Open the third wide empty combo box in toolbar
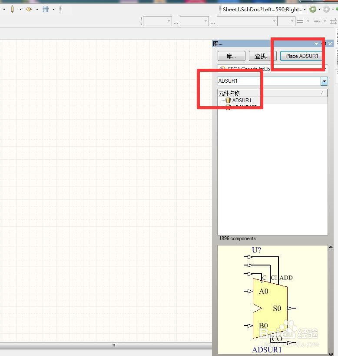 coord(247,21)
